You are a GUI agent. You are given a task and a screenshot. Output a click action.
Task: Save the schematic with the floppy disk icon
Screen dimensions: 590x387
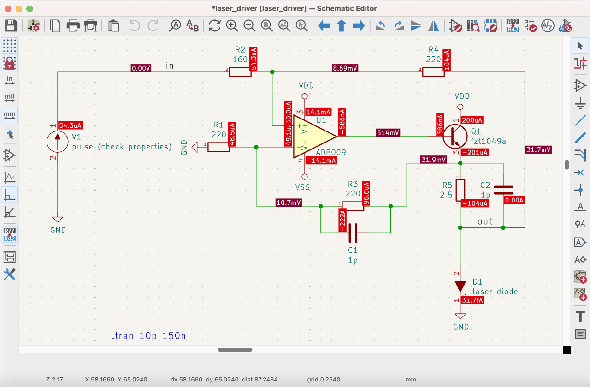coord(11,25)
